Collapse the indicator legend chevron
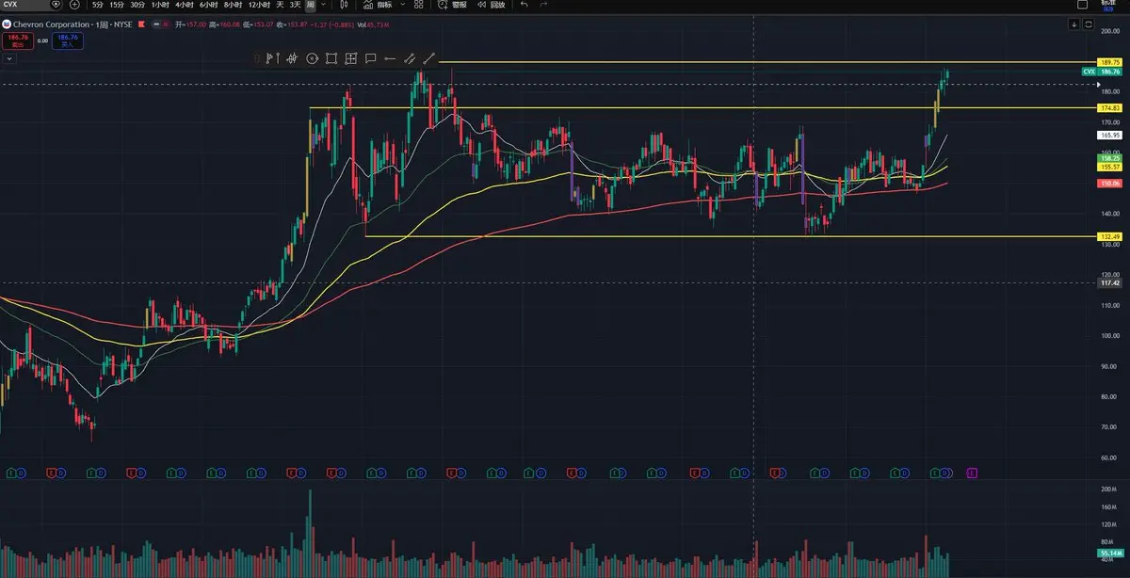Viewport: 1130px width, 578px height. point(9,57)
